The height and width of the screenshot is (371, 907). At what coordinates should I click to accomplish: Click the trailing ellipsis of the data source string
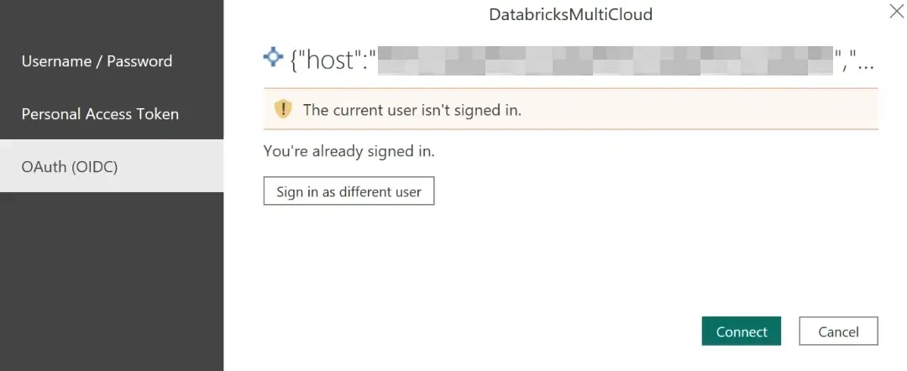pyautogui.click(x=865, y=62)
